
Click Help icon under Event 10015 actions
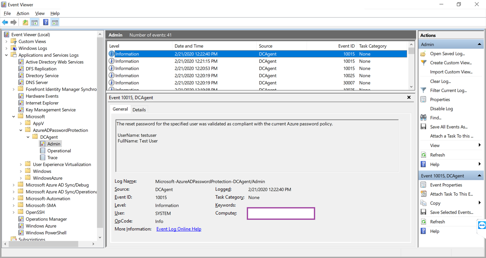point(423,231)
